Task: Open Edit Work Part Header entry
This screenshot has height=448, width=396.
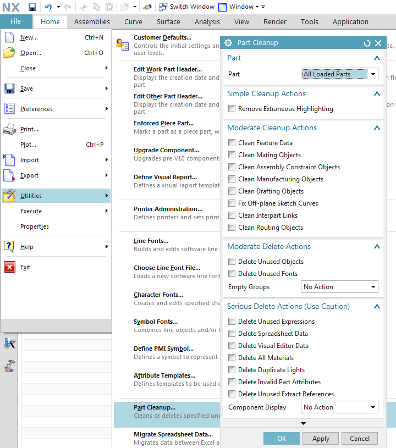Action: point(168,69)
